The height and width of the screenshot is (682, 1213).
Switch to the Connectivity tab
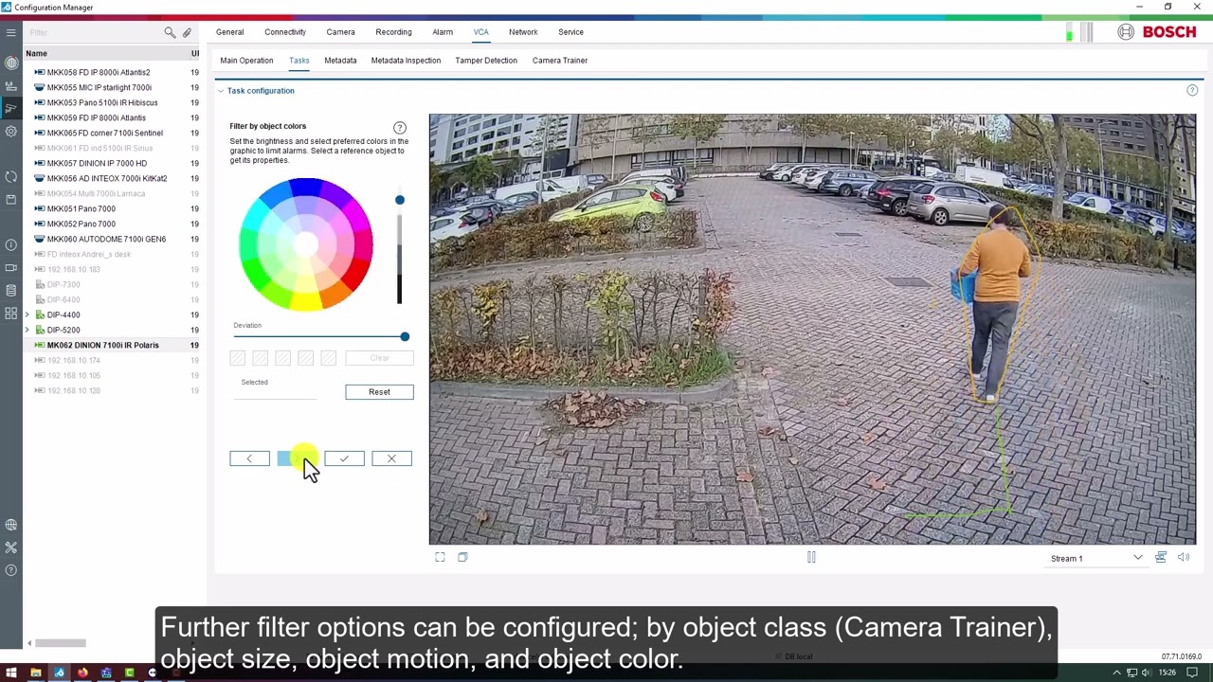click(x=285, y=32)
